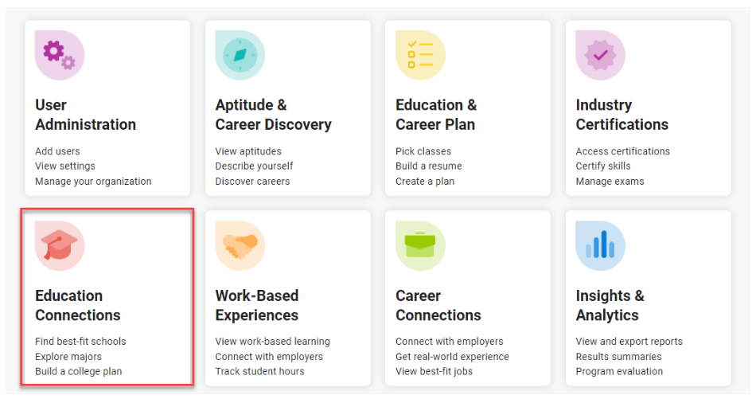Select the Education & Career Plan title
Image resolution: width=756 pixels, height=403 pixels.
[436, 115]
